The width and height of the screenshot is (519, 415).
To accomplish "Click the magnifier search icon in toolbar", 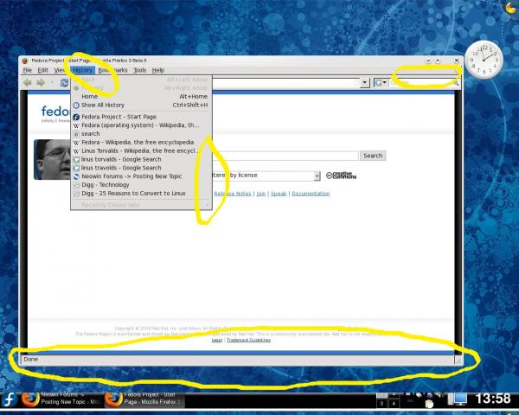I will pyautogui.click(x=456, y=83).
